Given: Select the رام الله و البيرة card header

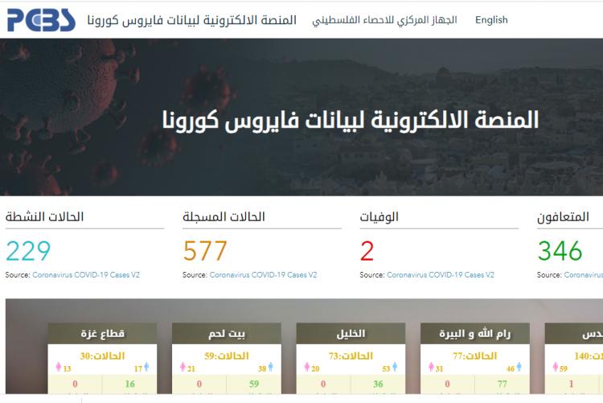Looking at the screenshot, I should 475,333.
